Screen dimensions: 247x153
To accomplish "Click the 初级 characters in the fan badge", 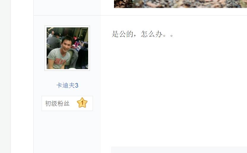I will click(x=51, y=104).
